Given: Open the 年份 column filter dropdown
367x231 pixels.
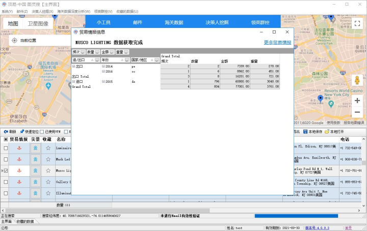Looking at the screenshot, I should click(x=127, y=60).
